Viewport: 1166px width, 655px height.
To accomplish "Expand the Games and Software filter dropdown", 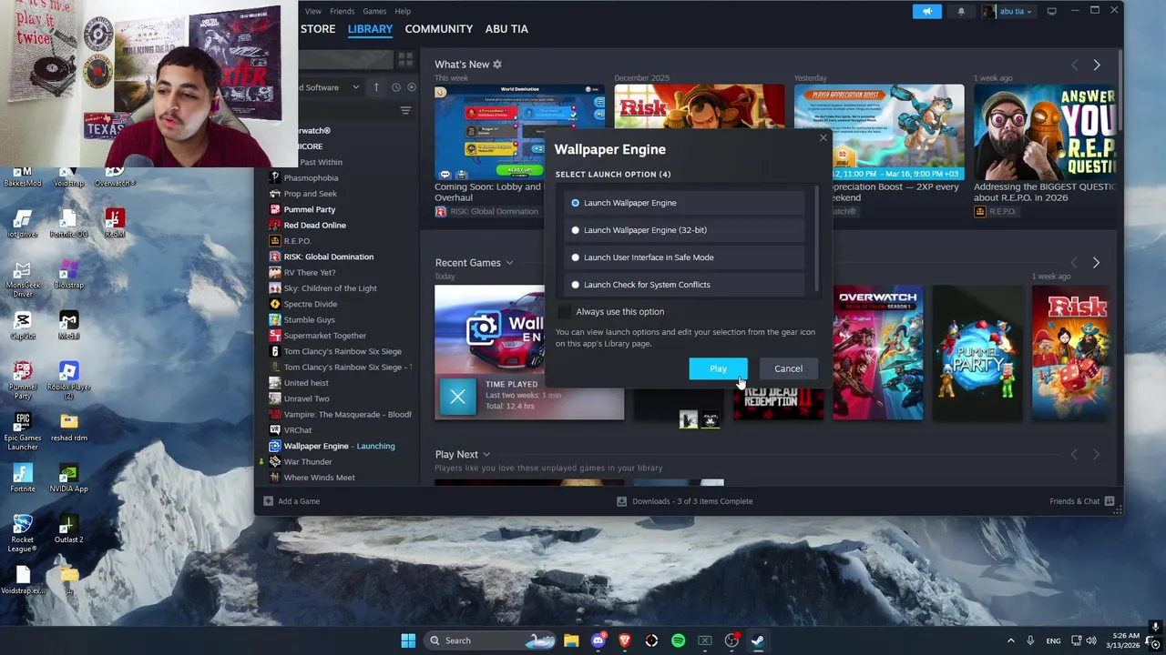I will click(x=356, y=87).
